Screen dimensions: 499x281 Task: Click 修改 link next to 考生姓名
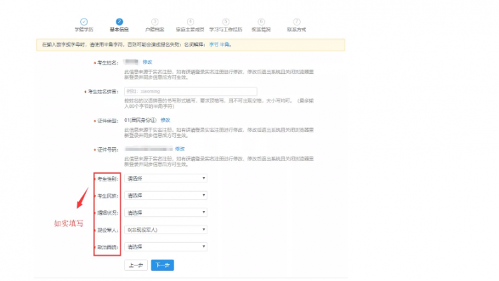[x=147, y=62]
